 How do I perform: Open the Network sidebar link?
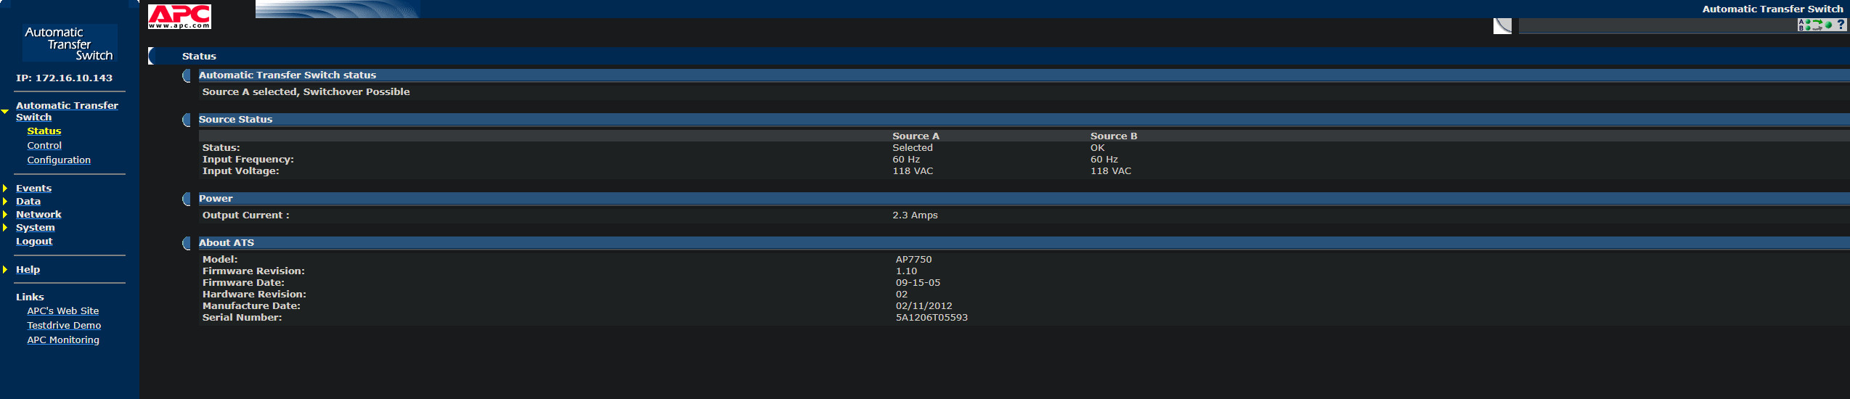click(38, 215)
